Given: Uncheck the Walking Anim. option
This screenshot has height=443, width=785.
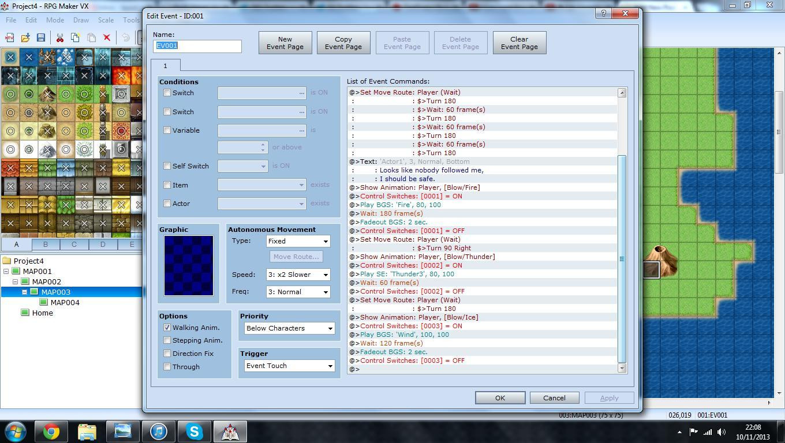Looking at the screenshot, I should tap(167, 328).
